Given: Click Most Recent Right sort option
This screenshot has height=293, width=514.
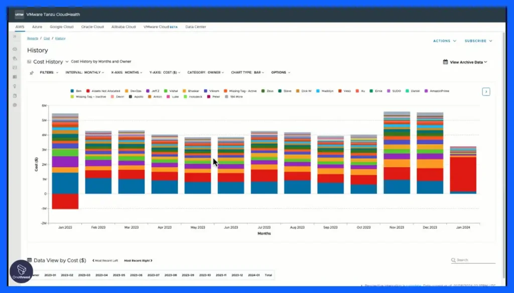Looking at the screenshot, I should [139, 260].
